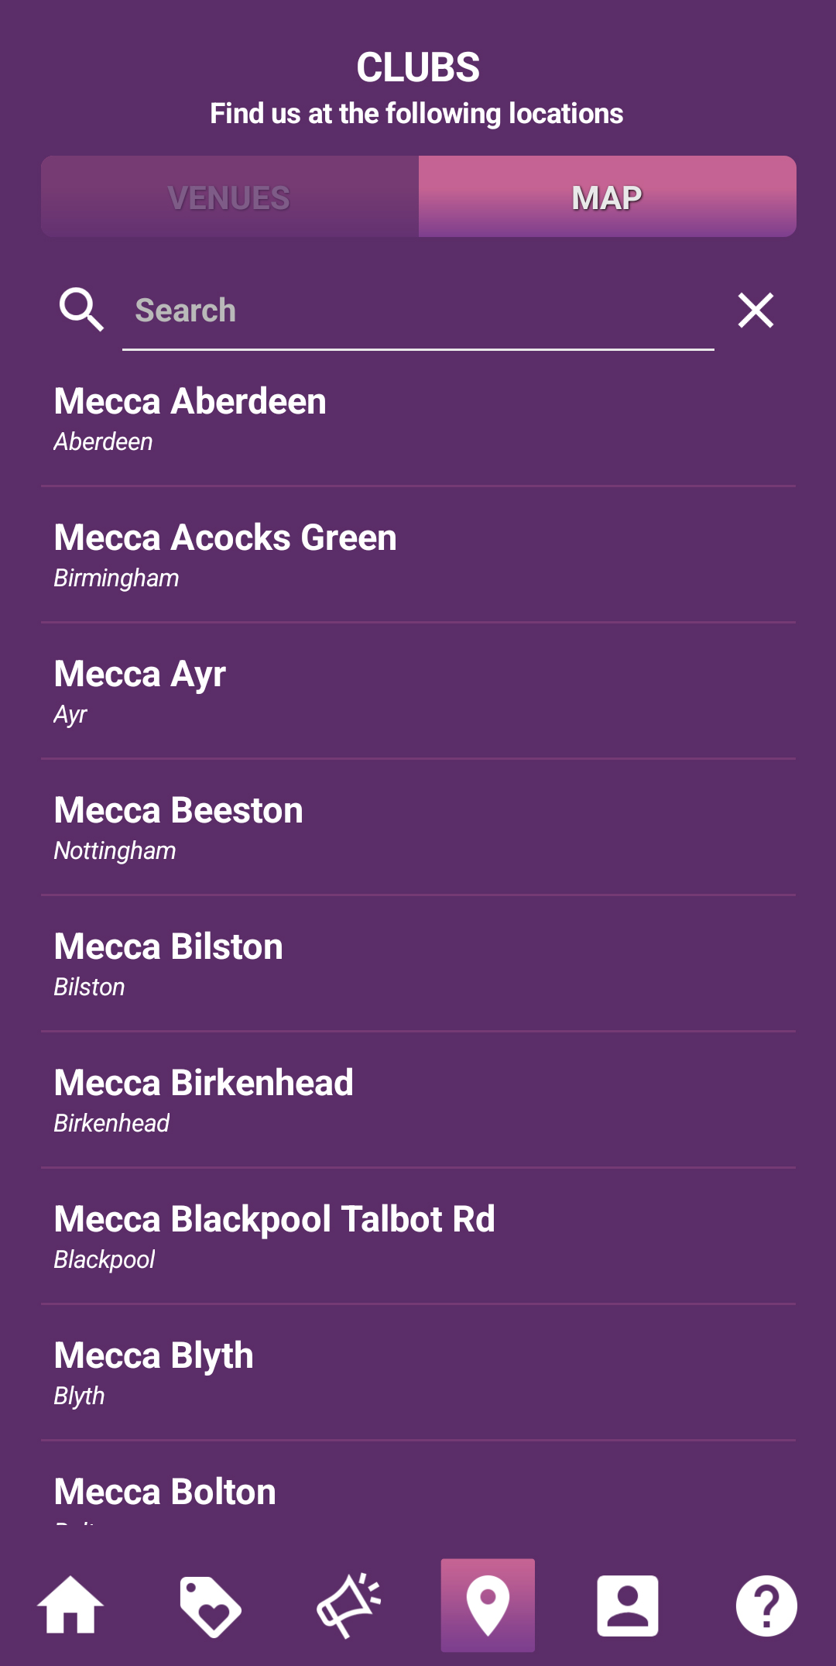
Task: Tap the Mecca Birkenhead venue
Action: [x=418, y=1101]
